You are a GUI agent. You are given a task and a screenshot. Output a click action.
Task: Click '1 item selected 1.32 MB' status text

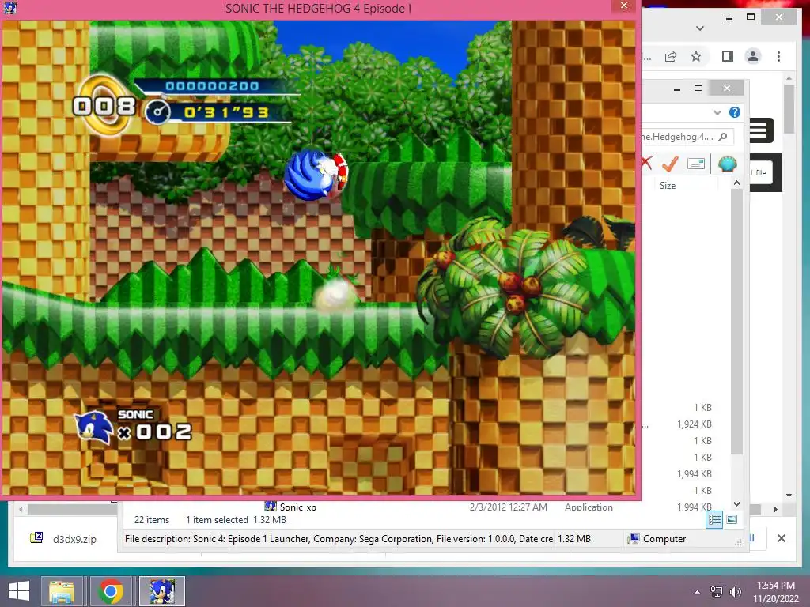click(236, 520)
